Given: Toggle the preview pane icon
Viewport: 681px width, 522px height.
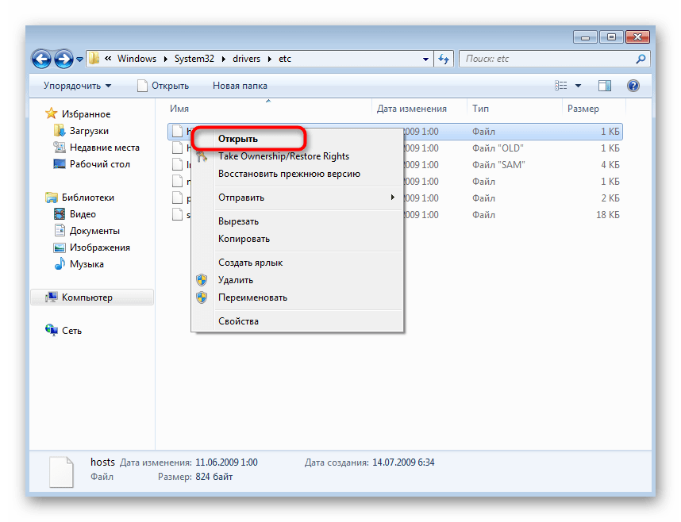Looking at the screenshot, I should coord(605,86).
